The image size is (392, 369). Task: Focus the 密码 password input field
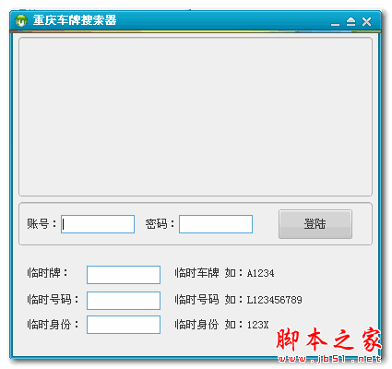pos(216,224)
